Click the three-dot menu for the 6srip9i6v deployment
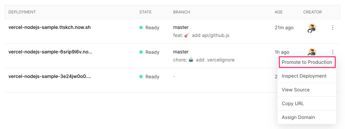Image resolution: width=345 pixels, height=129 pixels. pyautogui.click(x=333, y=52)
